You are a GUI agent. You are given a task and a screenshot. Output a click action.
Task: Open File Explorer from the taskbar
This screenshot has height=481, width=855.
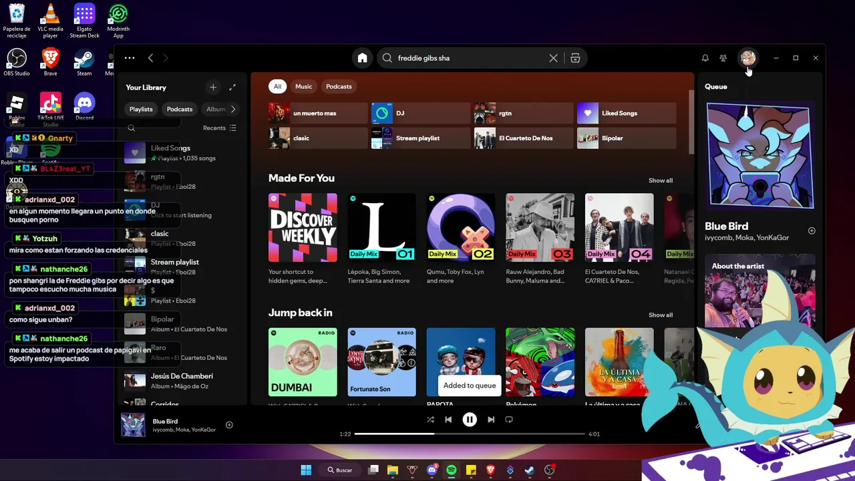(393, 470)
